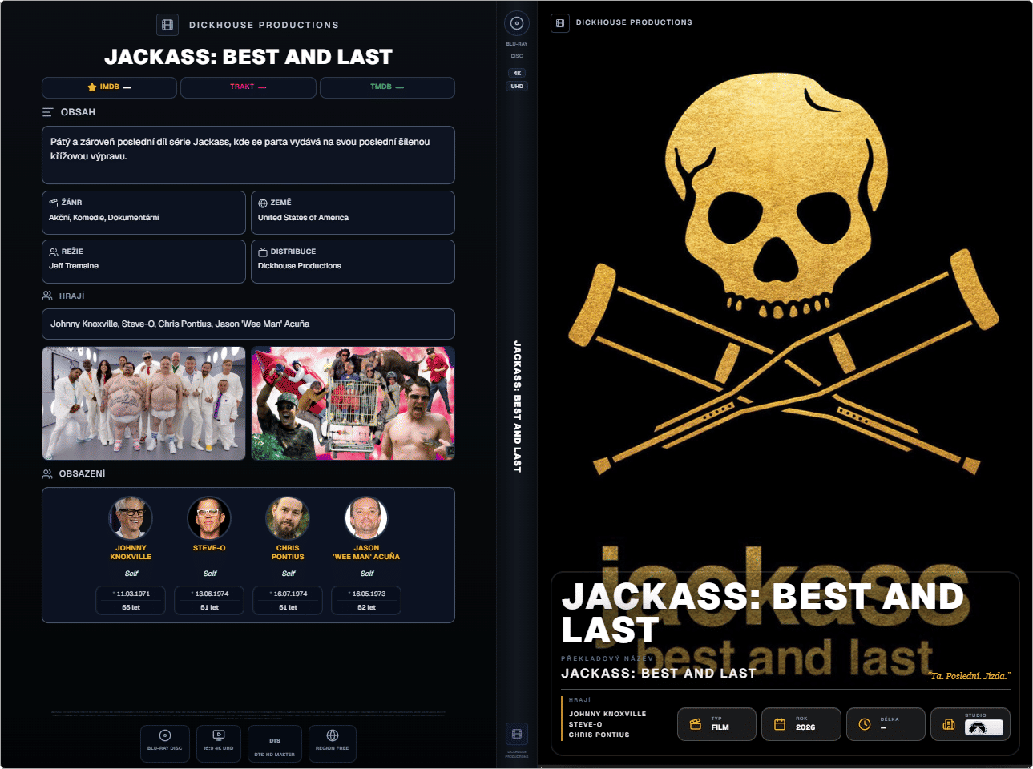The height and width of the screenshot is (769, 1033).
Task: Open the IMDB rating box
Action: pos(109,87)
